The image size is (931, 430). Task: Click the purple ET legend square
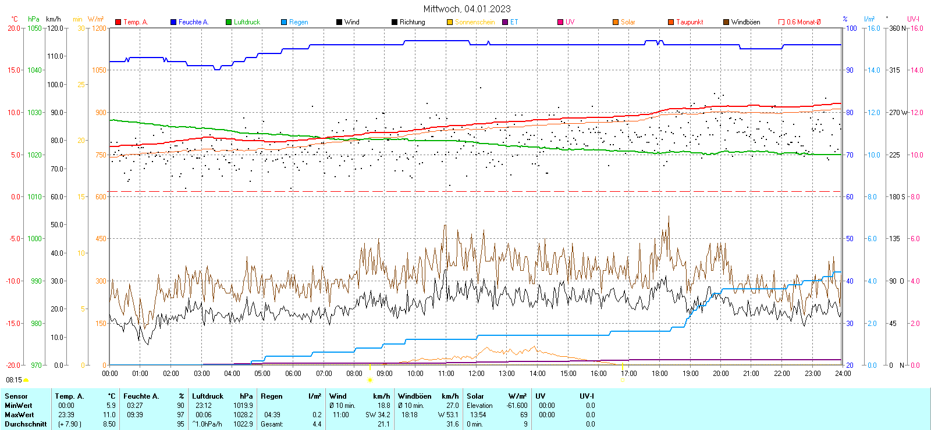pyautogui.click(x=505, y=22)
